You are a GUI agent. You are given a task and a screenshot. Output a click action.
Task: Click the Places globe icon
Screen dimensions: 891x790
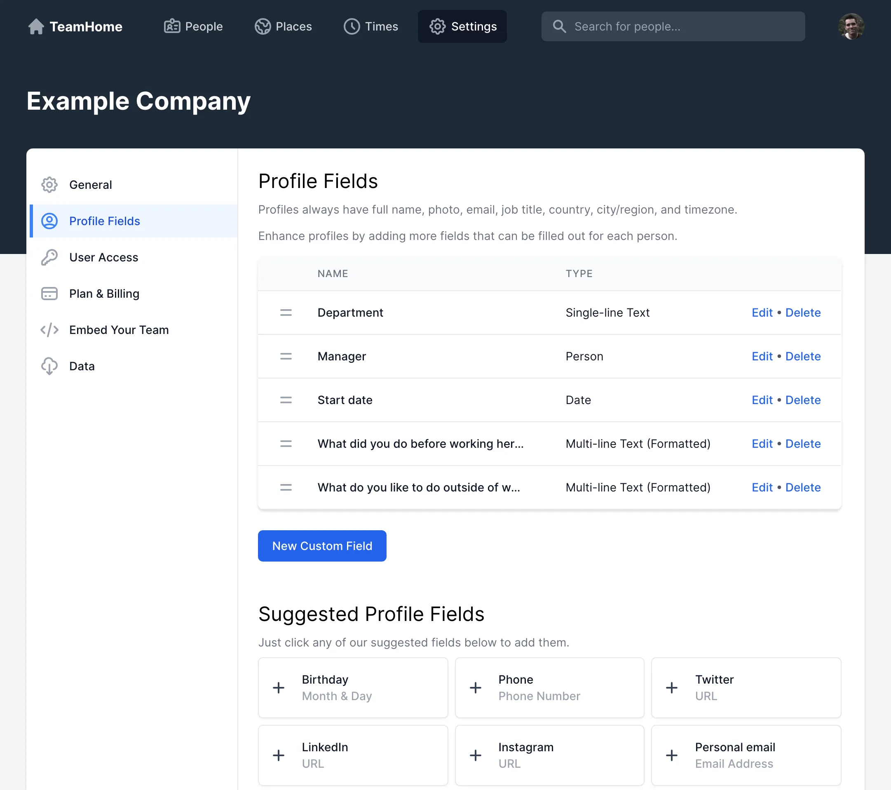click(263, 27)
